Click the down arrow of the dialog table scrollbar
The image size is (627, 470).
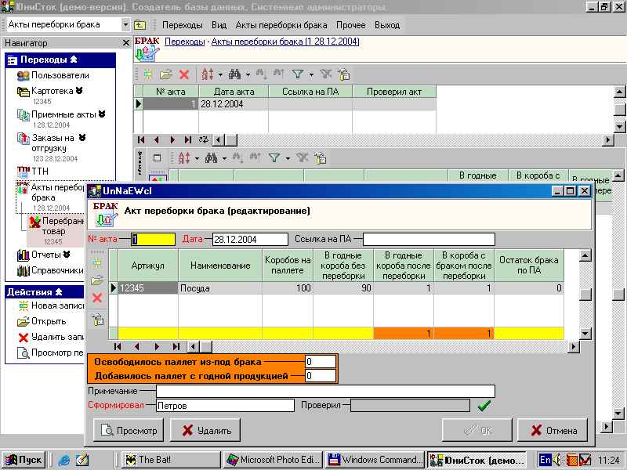pos(585,333)
